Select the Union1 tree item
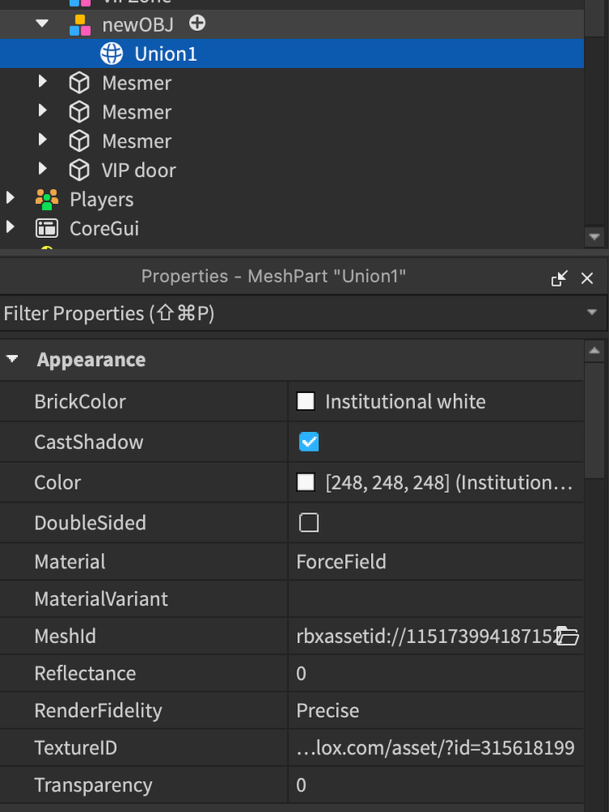 pyautogui.click(x=166, y=54)
